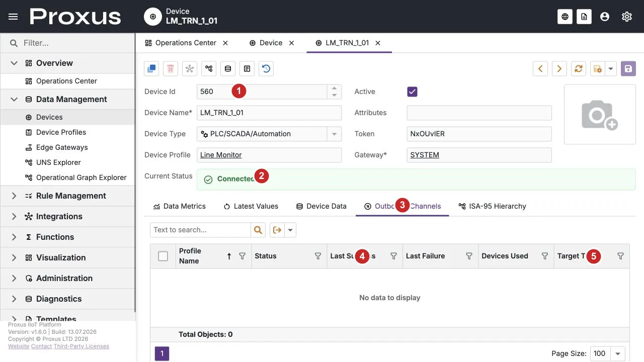This screenshot has height=362, width=644.
Task: Open filter on Devices Used column
Action: pos(545,256)
